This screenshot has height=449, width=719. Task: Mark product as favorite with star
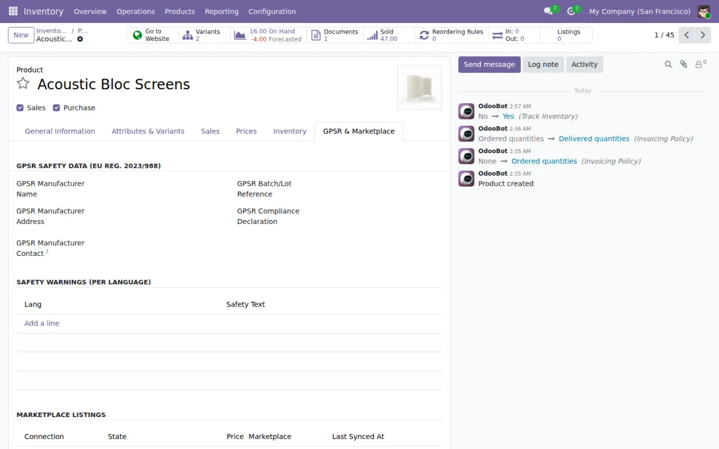23,84
